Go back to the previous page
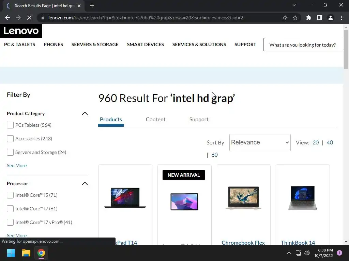 (7, 18)
